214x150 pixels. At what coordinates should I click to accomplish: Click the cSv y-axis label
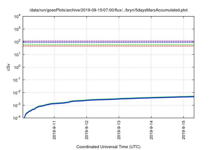click(x=8, y=67)
